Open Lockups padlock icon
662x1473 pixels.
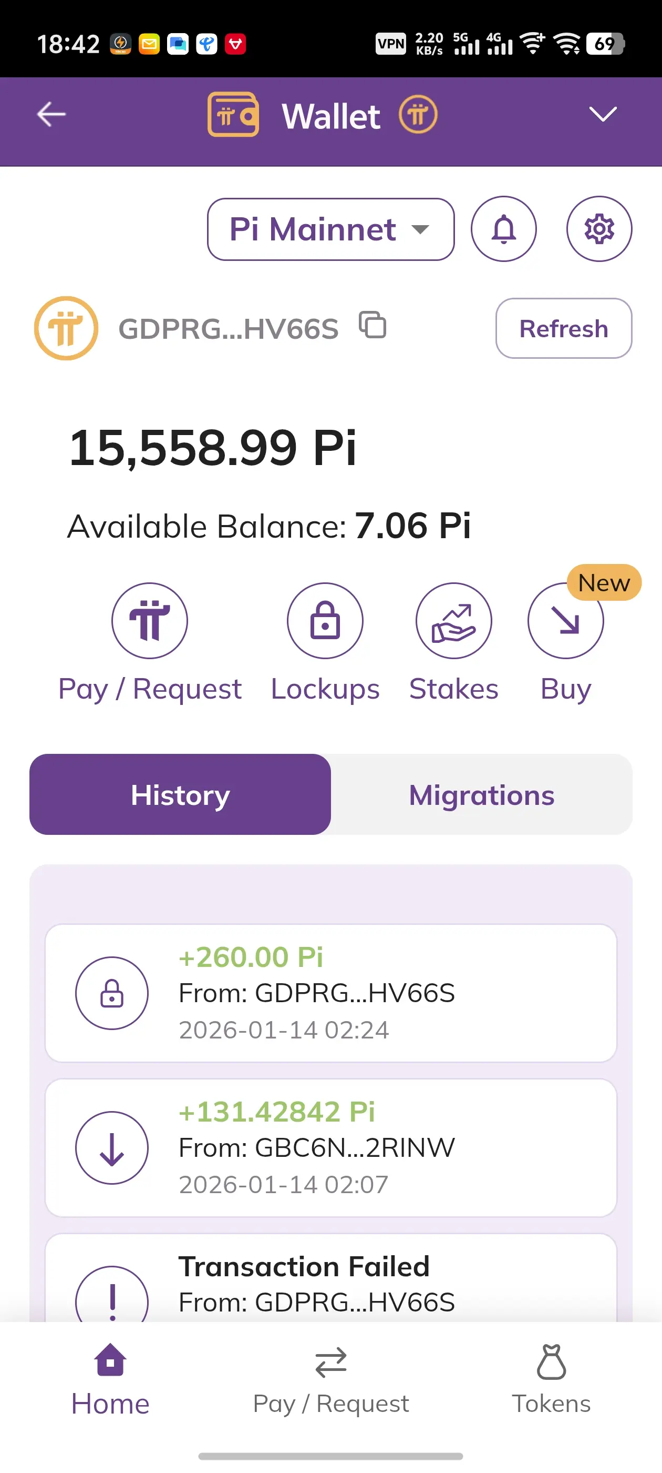click(325, 620)
